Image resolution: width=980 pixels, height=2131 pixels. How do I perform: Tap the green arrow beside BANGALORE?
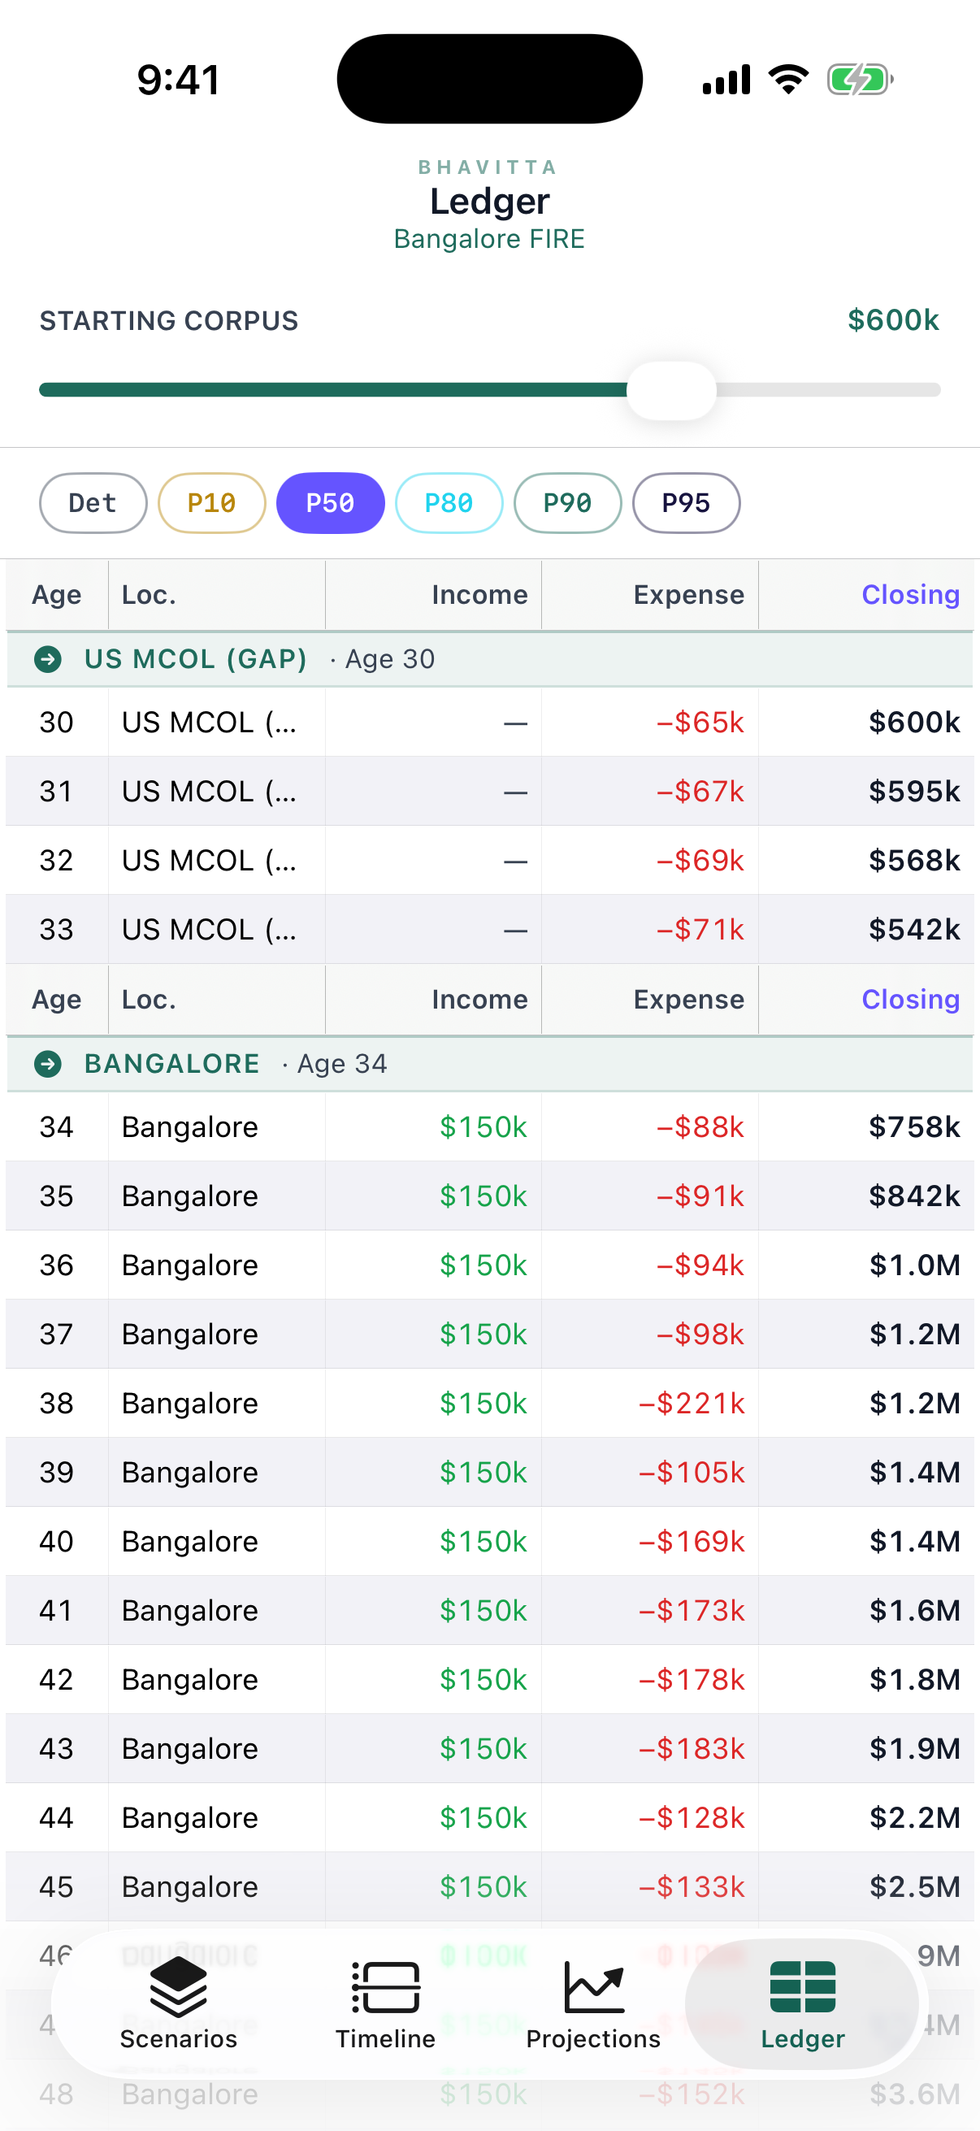[x=48, y=1064]
